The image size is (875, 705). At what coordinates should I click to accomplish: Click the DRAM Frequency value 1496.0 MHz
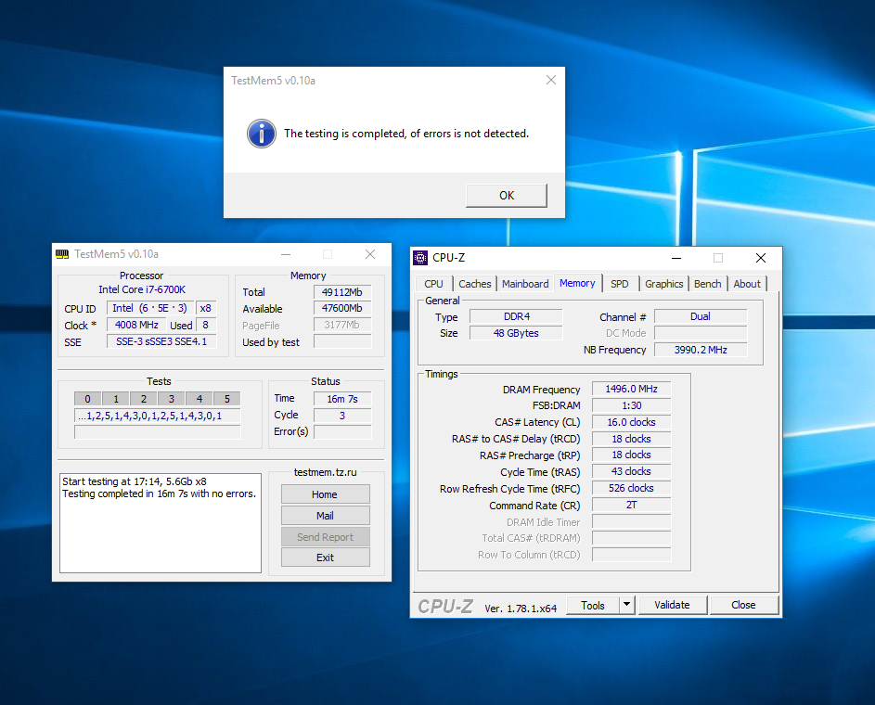coord(631,389)
